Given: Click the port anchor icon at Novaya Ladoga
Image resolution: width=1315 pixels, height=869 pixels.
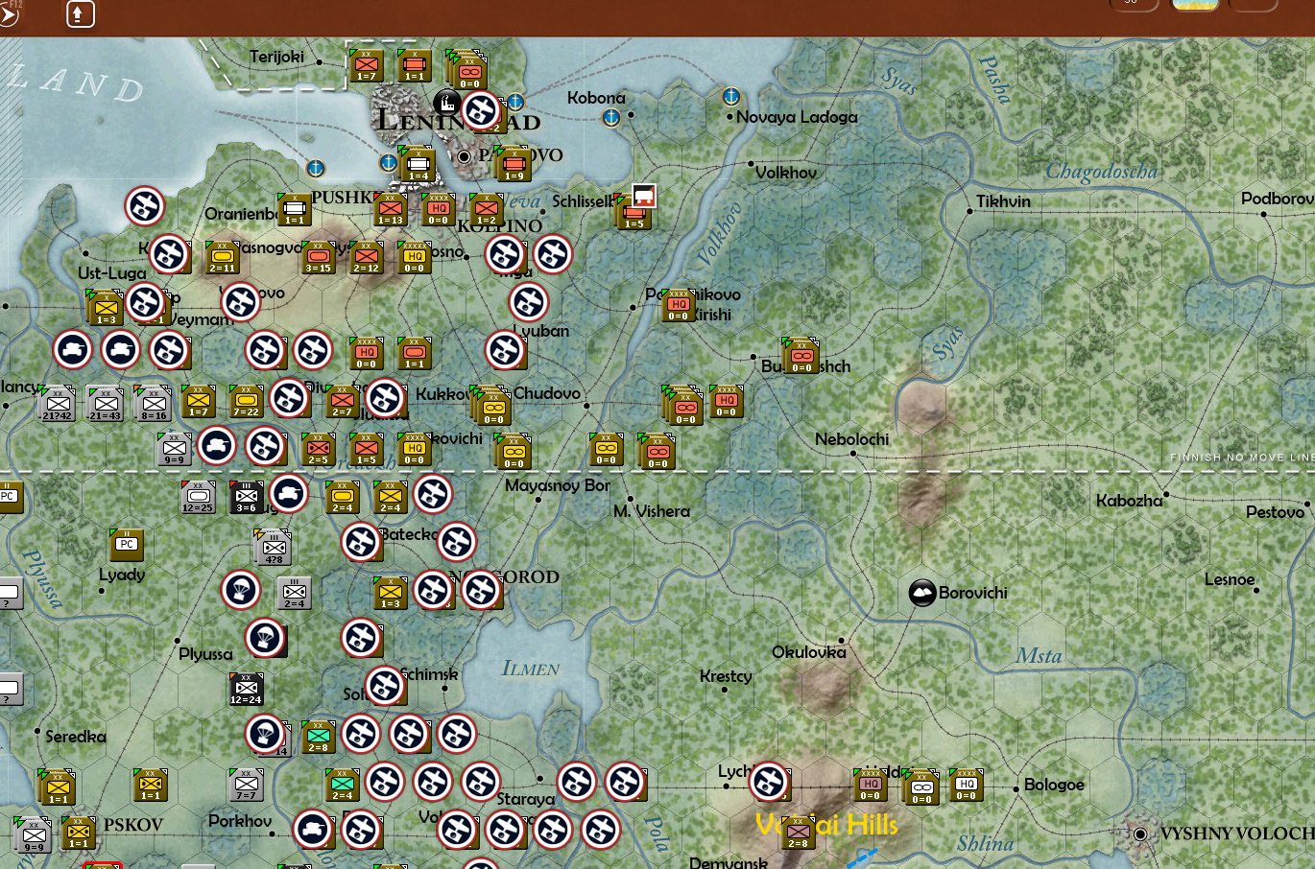Looking at the screenshot, I should tap(730, 97).
